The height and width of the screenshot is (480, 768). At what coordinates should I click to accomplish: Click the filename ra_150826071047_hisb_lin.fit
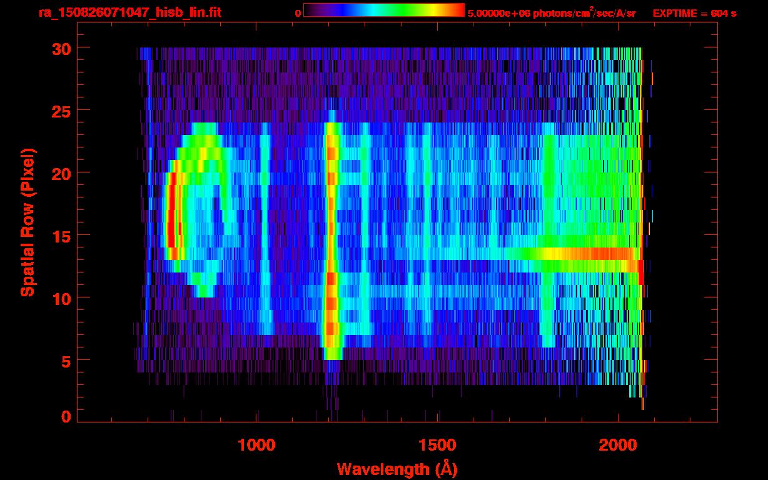(129, 12)
